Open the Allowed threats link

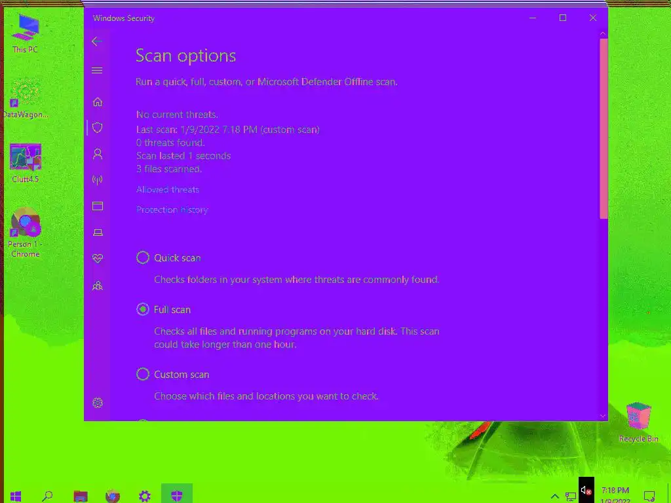tap(167, 189)
